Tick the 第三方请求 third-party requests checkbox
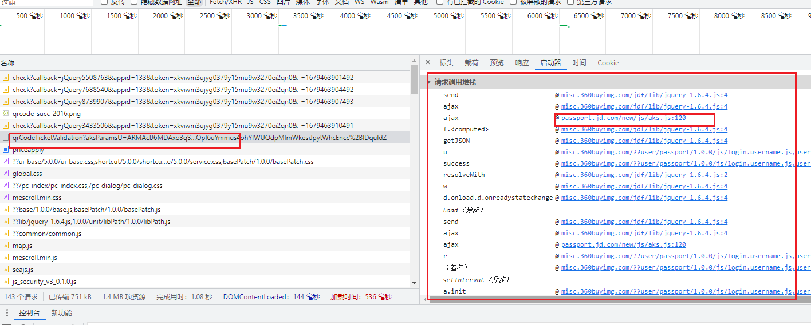This screenshot has height=325, width=811. click(x=571, y=2)
